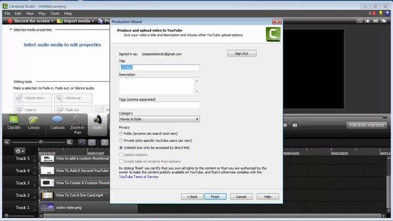Click the timeline cut scissors button

tap(104, 142)
